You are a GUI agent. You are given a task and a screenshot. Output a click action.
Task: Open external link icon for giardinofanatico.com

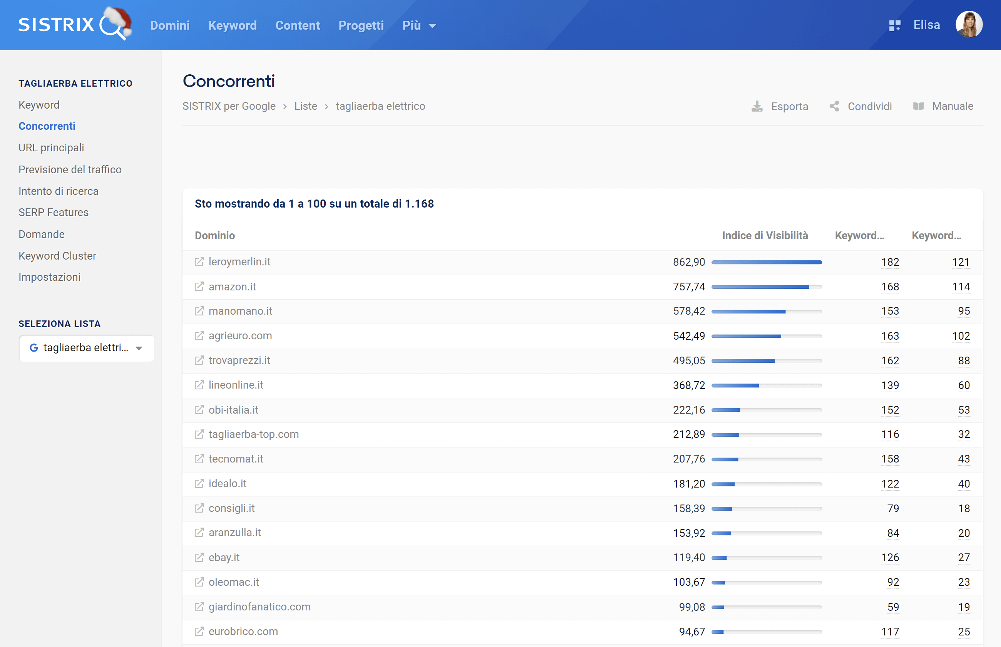click(199, 607)
